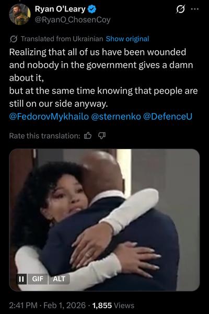View the 1,855 Views analytics

click(113, 306)
